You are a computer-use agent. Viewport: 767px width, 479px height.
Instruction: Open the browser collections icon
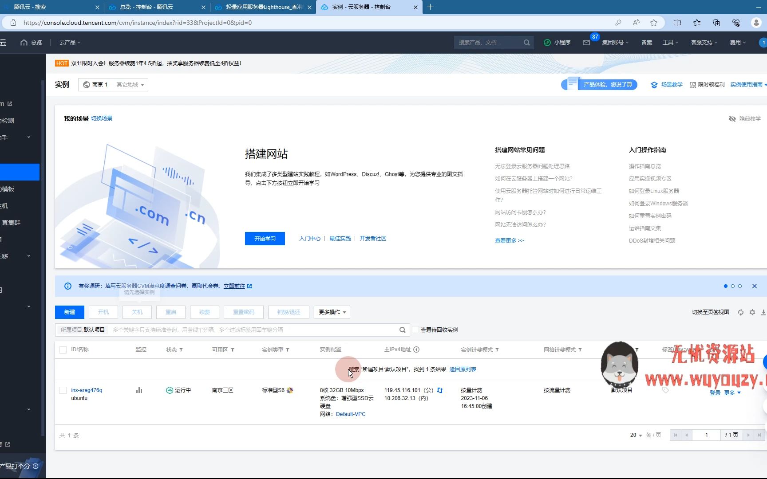coord(716,23)
